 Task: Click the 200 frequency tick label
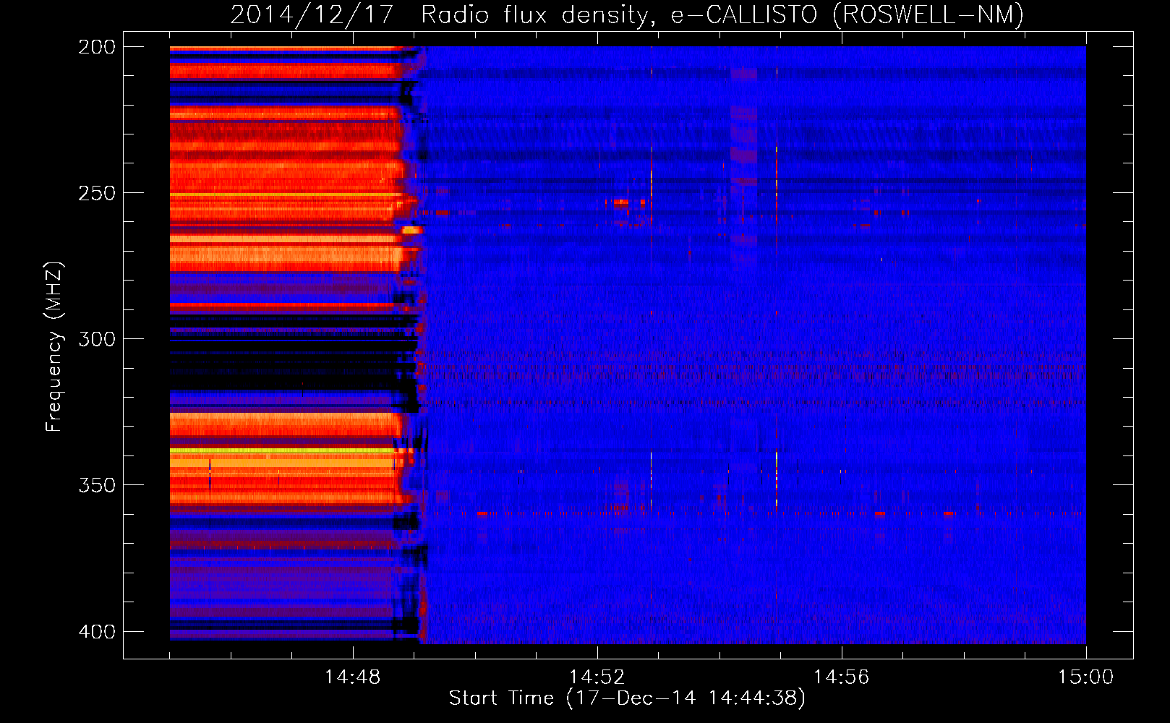(97, 47)
